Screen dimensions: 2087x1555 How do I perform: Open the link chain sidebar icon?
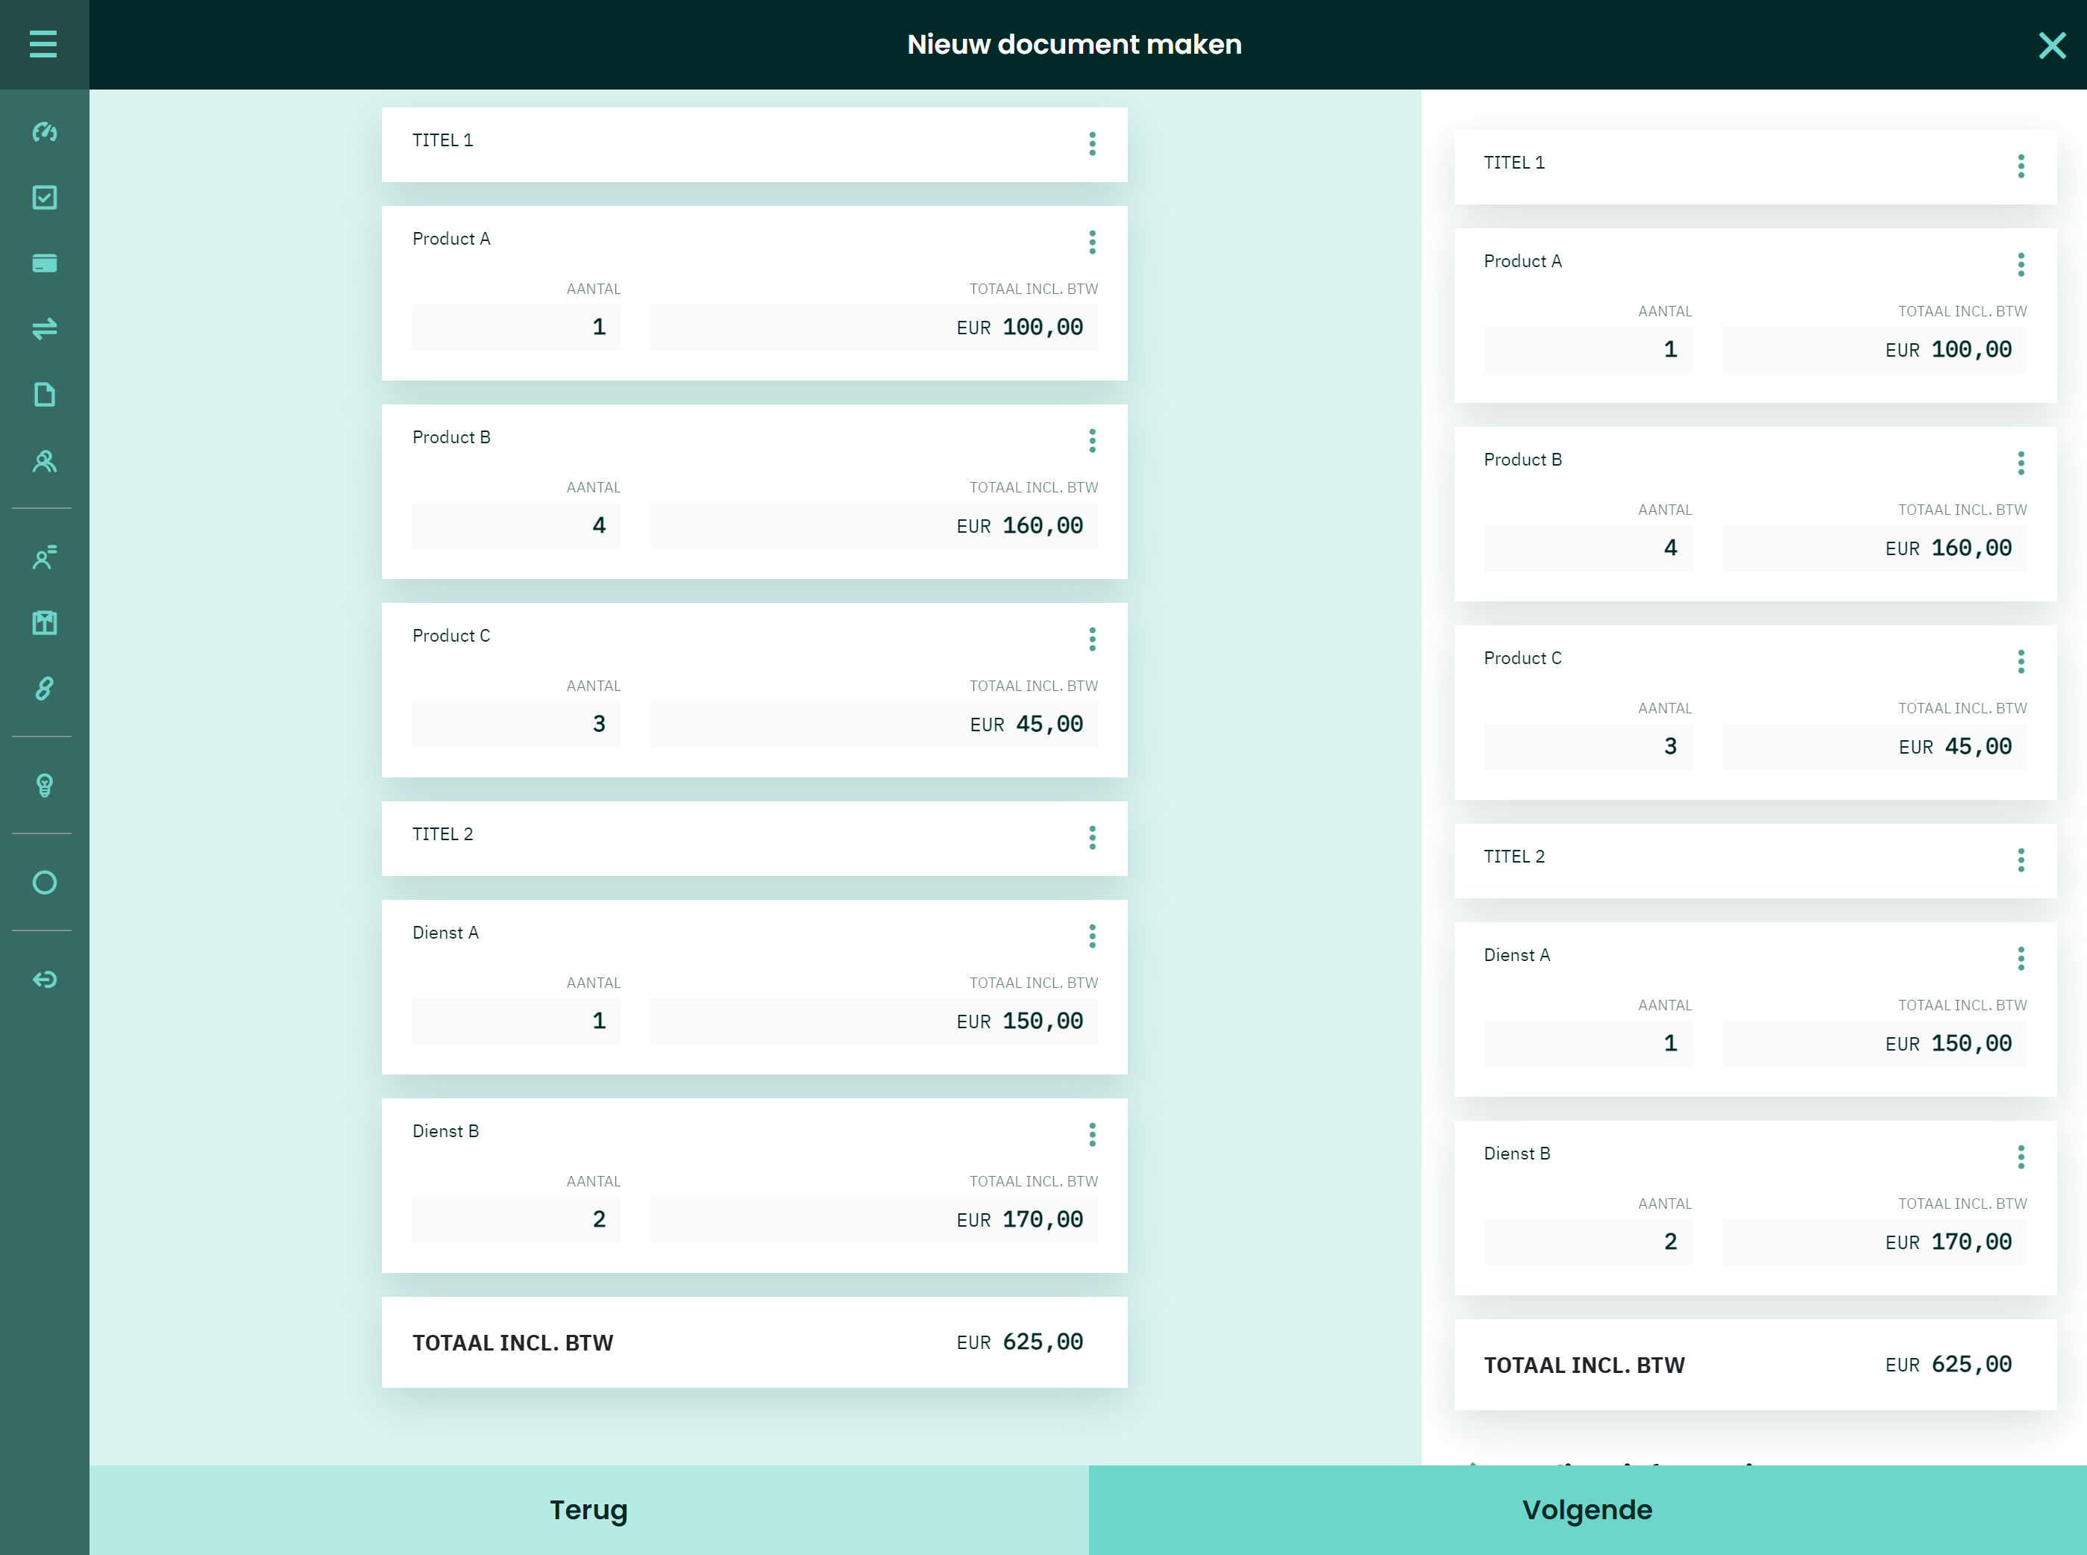[x=44, y=689]
